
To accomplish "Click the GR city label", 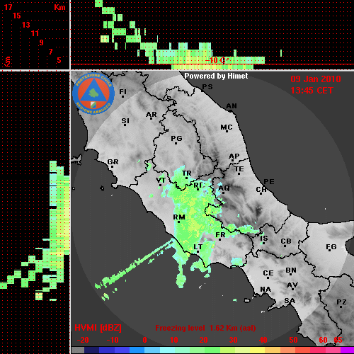I will (113, 163).
